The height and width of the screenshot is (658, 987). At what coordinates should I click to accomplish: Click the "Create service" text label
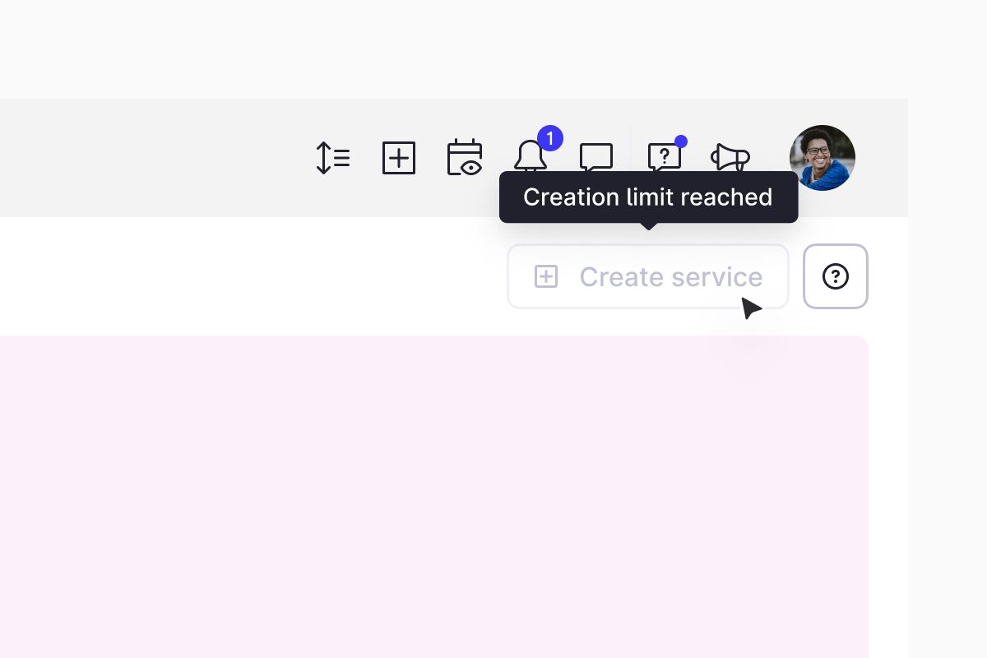(671, 276)
